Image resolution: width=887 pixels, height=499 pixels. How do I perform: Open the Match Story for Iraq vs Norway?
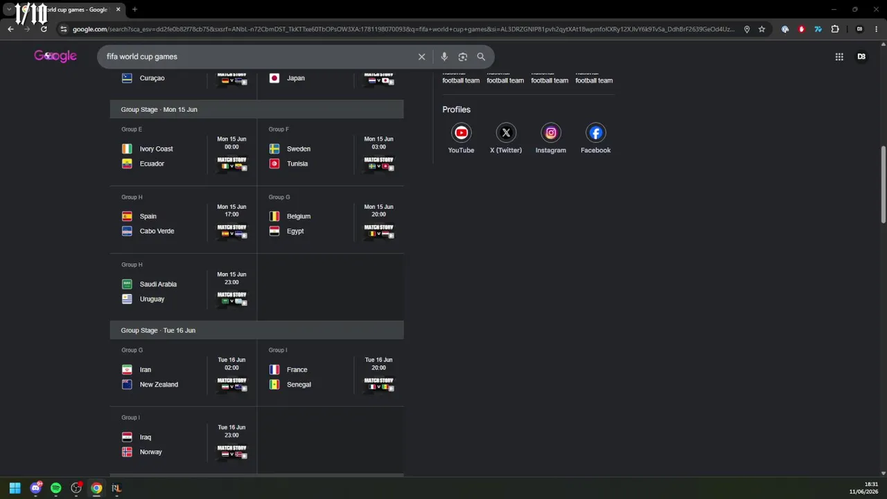pos(231,452)
